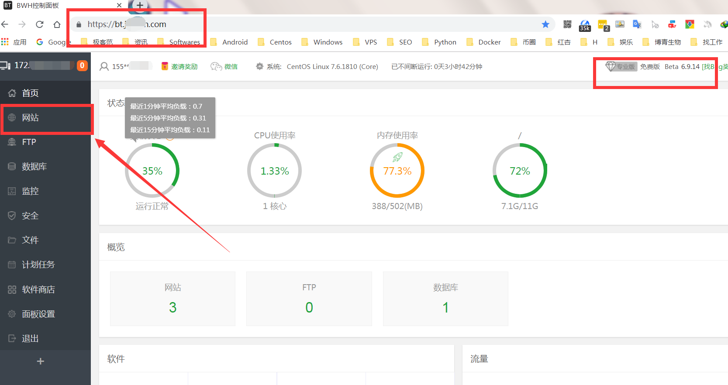The width and height of the screenshot is (728, 385).
Task: Open the 文件 files menu item
Action: click(45, 240)
